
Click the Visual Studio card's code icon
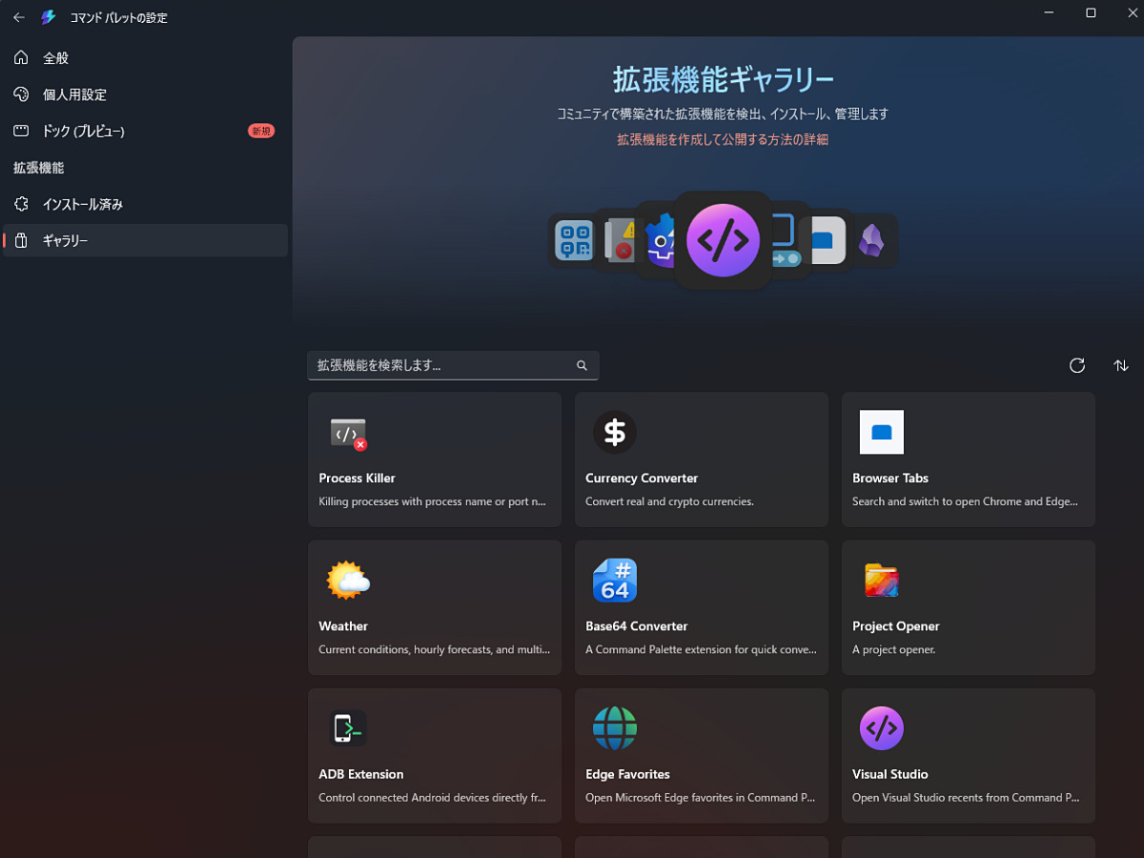pyautogui.click(x=882, y=728)
